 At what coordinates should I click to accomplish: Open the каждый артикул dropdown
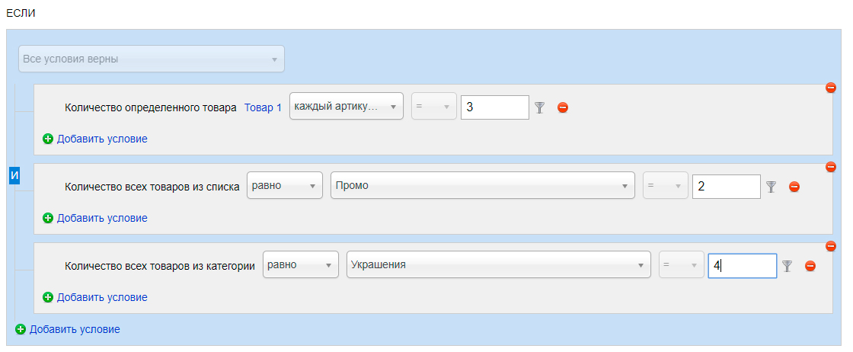coord(346,107)
